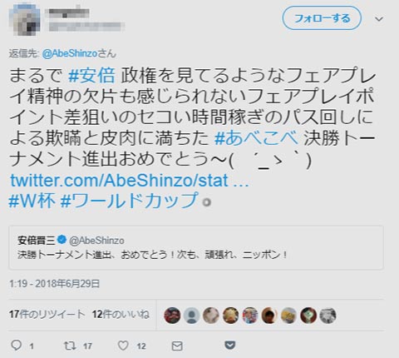Click the フォローする follow button
The image size is (399, 358).
coord(322,18)
